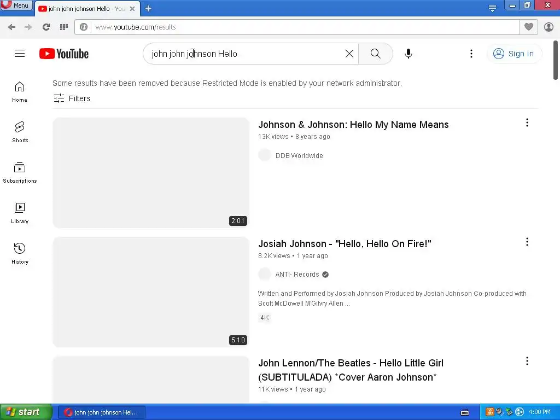The width and height of the screenshot is (560, 420).
Task: Clear the search query with X
Action: [349, 54]
